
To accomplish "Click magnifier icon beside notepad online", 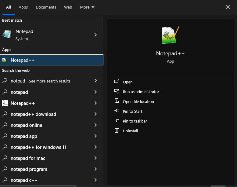I will pos(5,125).
